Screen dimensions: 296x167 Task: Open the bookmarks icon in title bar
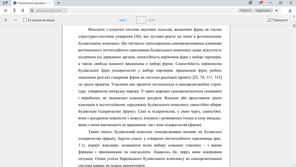[x=250, y=3]
